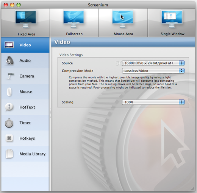Image resolution: width=197 pixels, height=193 pixels.
Task: Click the Audio speaker icon
Action: (x=9, y=61)
